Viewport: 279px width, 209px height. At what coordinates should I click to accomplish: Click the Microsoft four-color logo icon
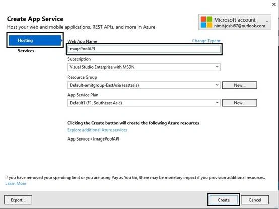(x=206, y=22)
